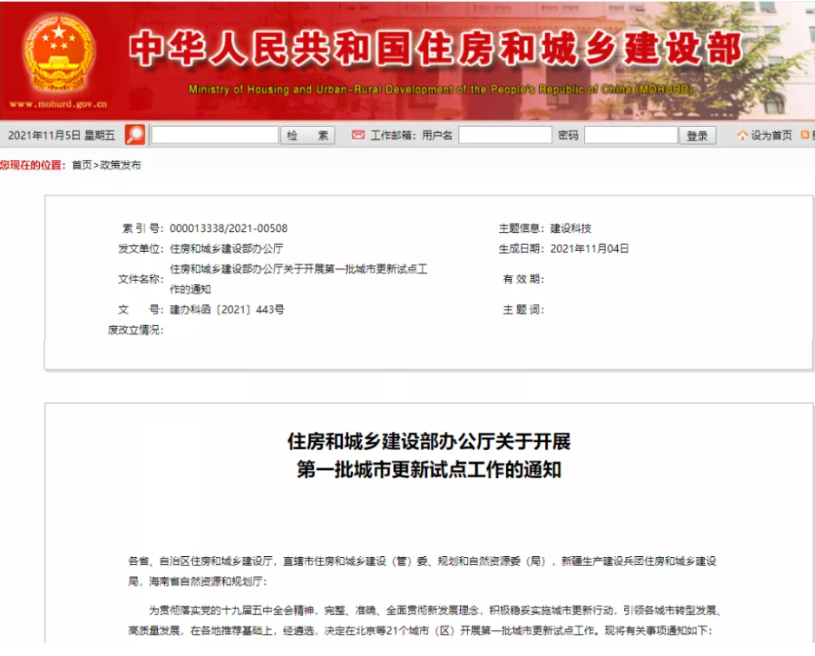The width and height of the screenshot is (815, 656).
Task: Click the English ministry name subtitle
Action: 441,89
